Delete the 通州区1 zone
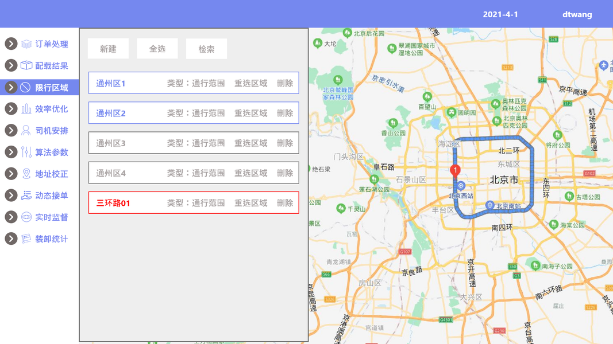The height and width of the screenshot is (344, 613). 285,83
